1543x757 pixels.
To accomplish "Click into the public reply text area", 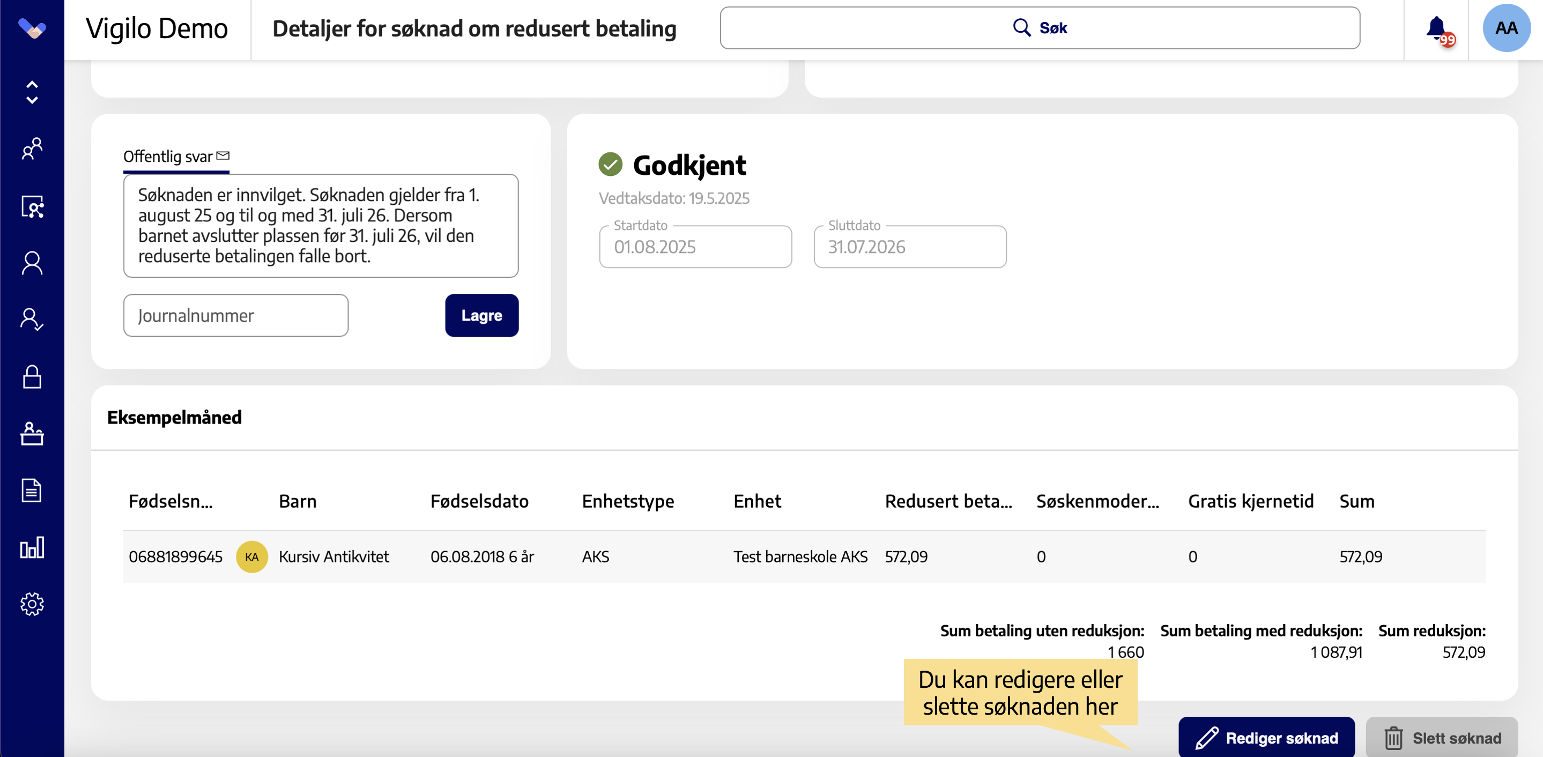I will tap(321, 226).
